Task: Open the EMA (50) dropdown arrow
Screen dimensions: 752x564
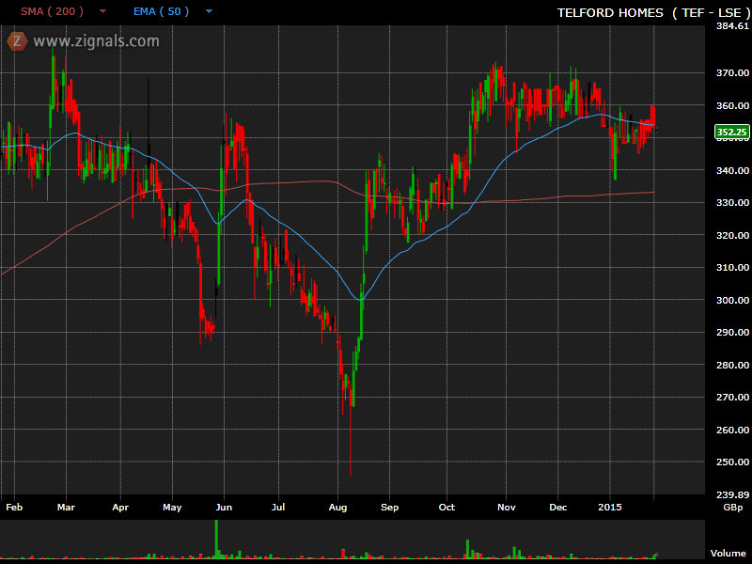Action: [209, 12]
